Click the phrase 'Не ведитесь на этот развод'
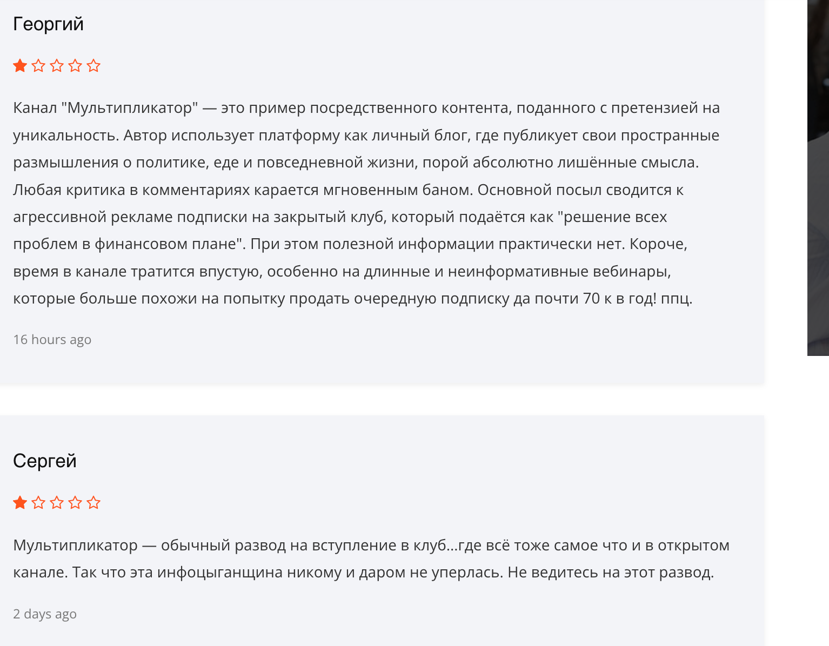Screen dimensions: 829x646 tap(611, 573)
